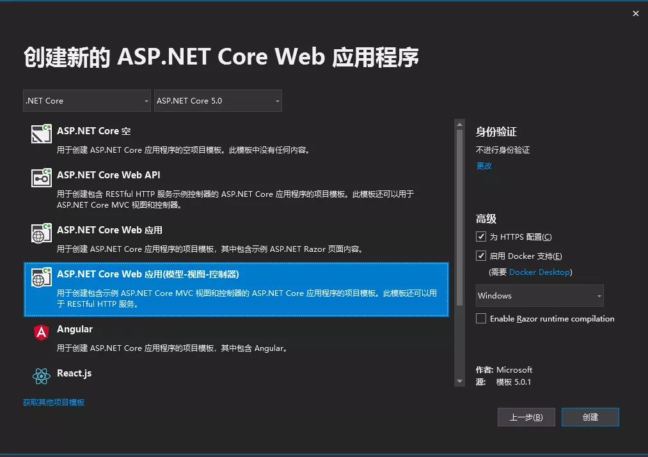This screenshot has height=457, width=648.
Task: Click the 获取其他项目模板 link
Action: (x=54, y=403)
